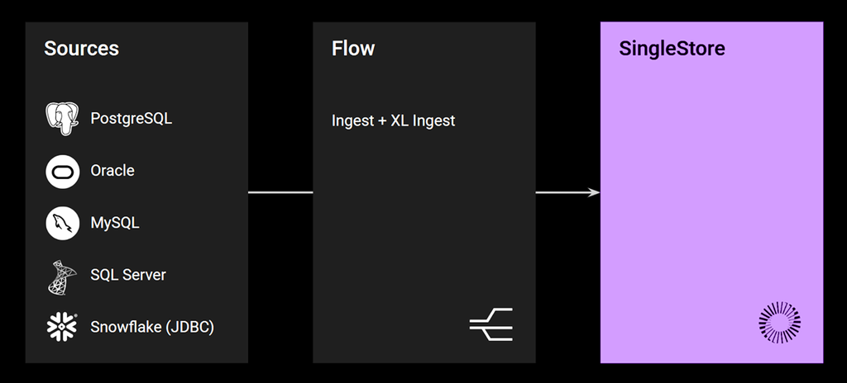Click the Flow panel heading
The height and width of the screenshot is (383, 847).
(353, 49)
